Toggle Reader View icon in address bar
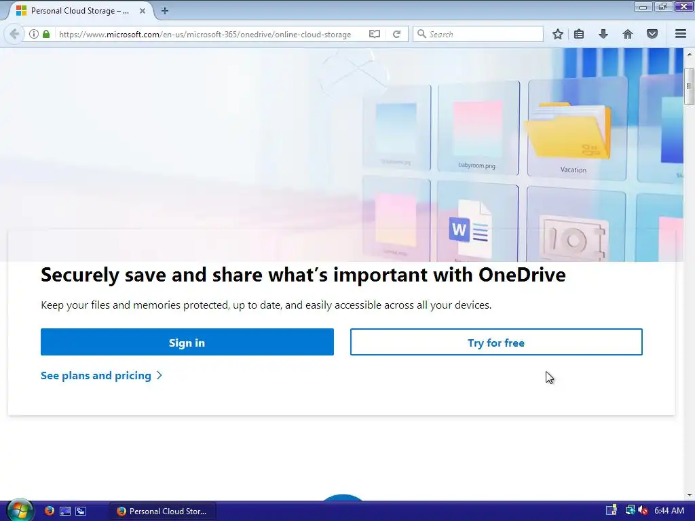This screenshot has width=695, height=521. click(x=375, y=34)
